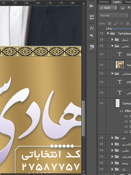This screenshot has height=175, width=131.
Task: Collapse the تماس group
Action: click(112, 46)
